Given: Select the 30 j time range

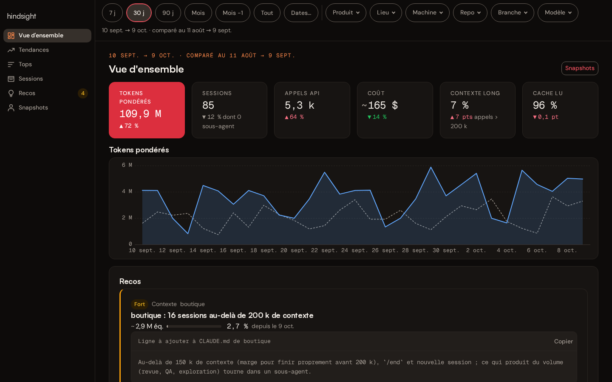Looking at the screenshot, I should [139, 13].
